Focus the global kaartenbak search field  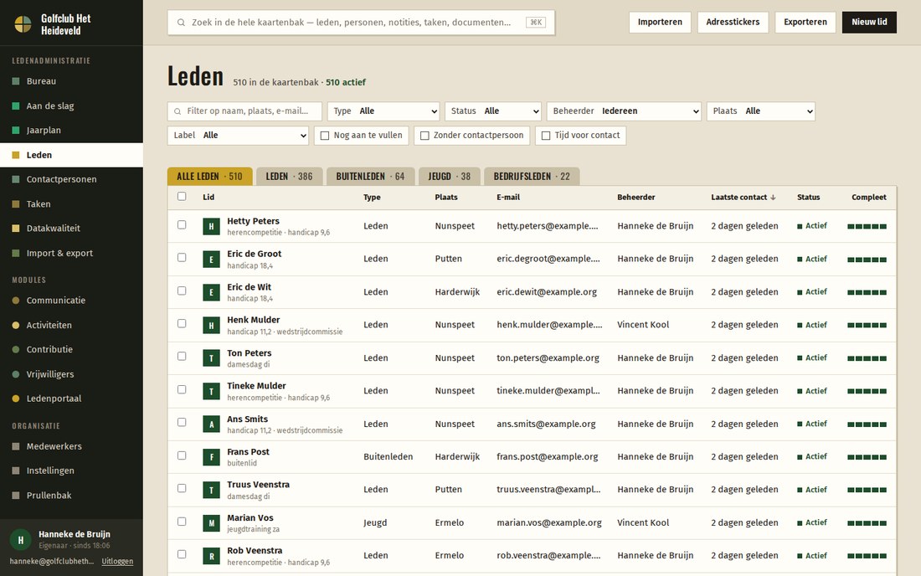(361, 23)
